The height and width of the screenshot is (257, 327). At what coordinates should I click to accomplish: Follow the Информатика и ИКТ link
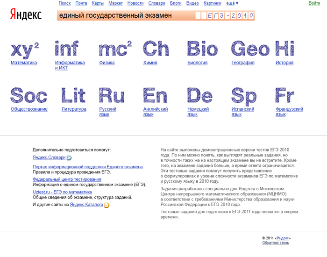click(70, 65)
